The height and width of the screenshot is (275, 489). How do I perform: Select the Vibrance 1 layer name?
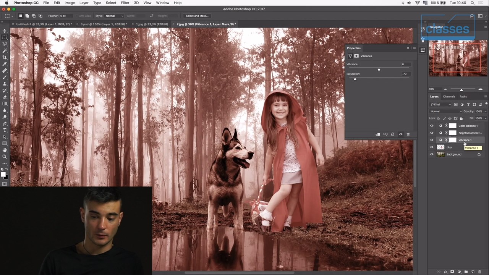[465, 140]
